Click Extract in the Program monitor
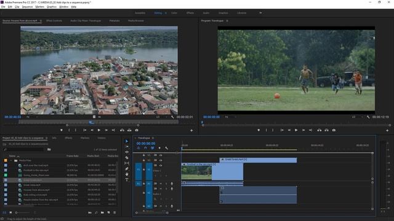This screenshot has height=221, width=394. click(326, 130)
